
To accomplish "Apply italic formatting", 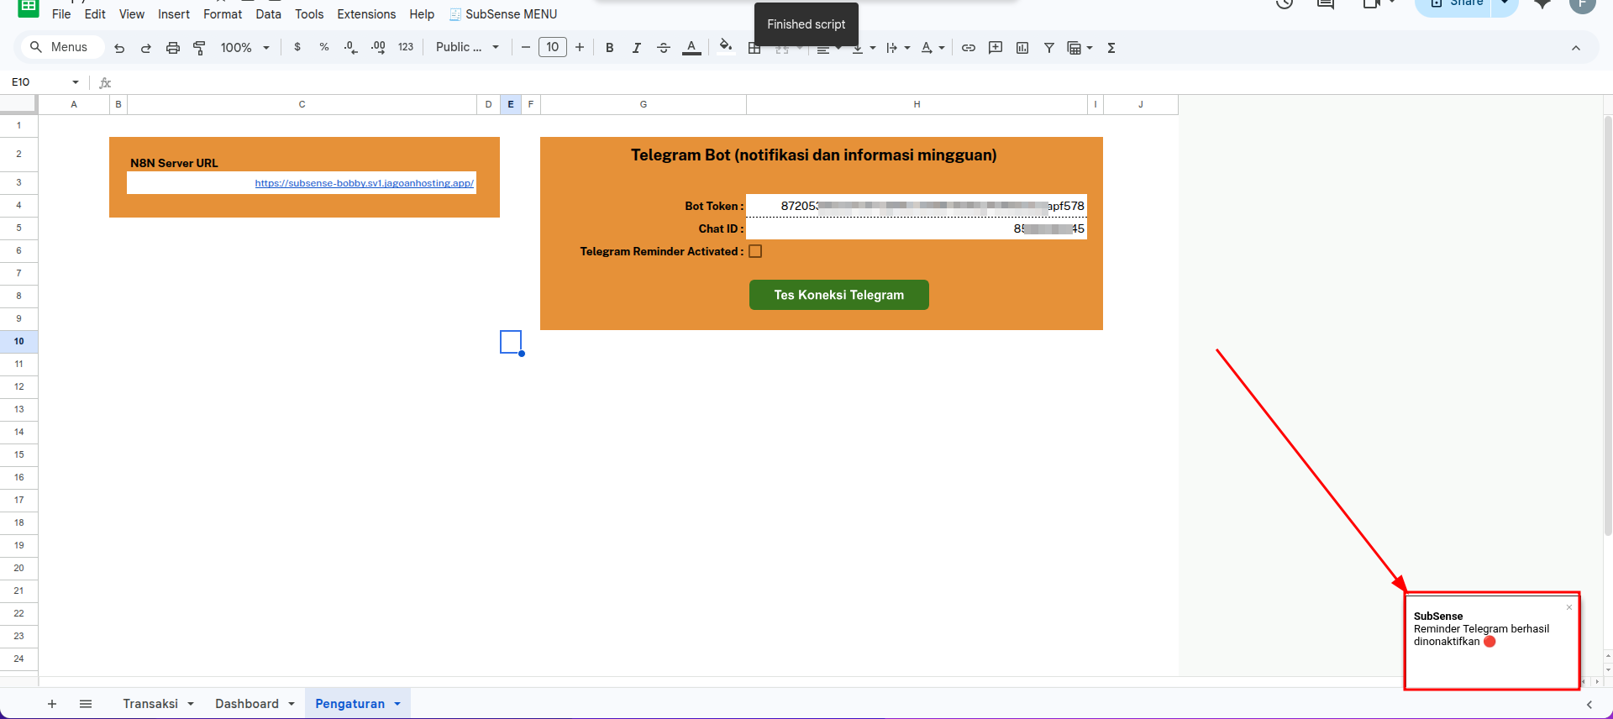I will 637,48.
